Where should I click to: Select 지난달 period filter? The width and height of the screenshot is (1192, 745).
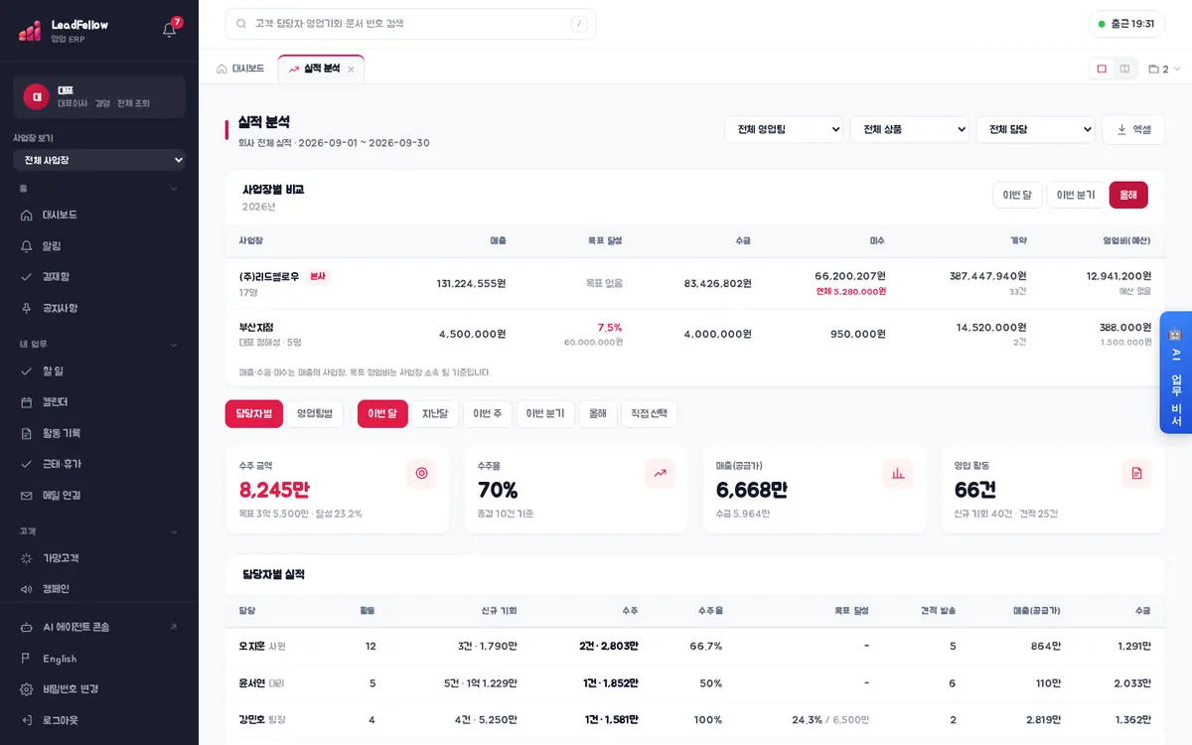pos(435,414)
